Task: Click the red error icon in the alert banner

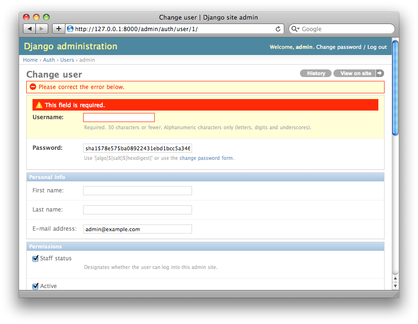Action: point(33,87)
